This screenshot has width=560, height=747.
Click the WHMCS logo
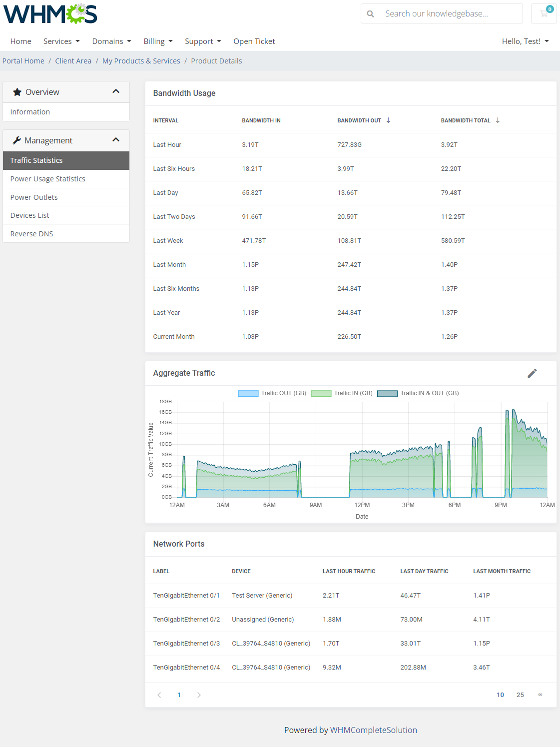50,14
